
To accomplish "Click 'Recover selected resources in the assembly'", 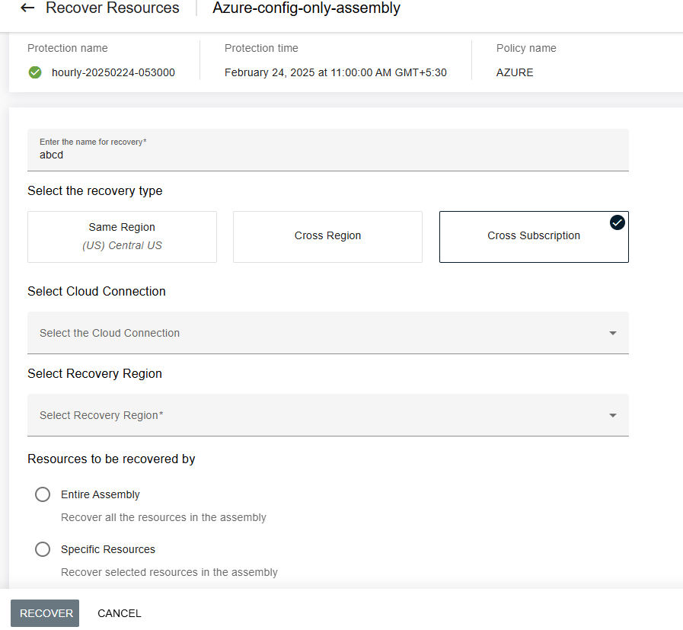I will click(169, 572).
